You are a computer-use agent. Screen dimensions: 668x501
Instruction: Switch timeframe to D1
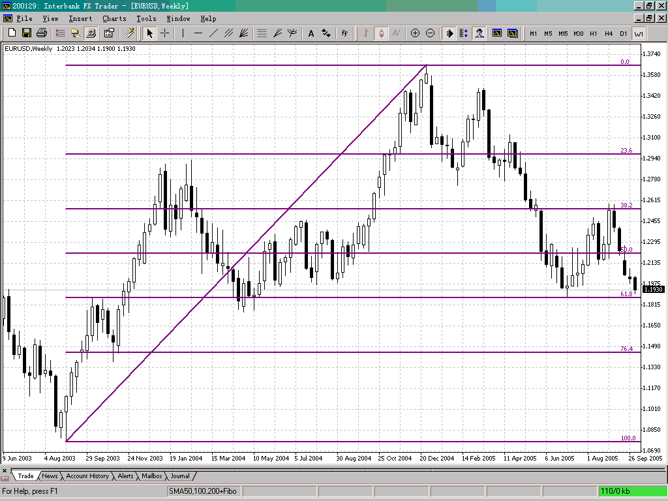(x=624, y=33)
